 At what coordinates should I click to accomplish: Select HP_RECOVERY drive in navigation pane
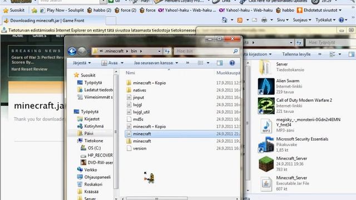97,155
